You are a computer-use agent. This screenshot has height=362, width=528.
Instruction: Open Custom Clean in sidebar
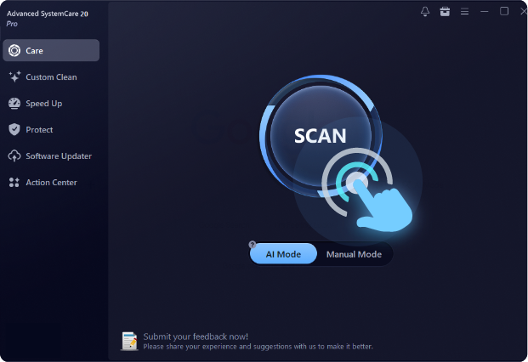click(51, 77)
